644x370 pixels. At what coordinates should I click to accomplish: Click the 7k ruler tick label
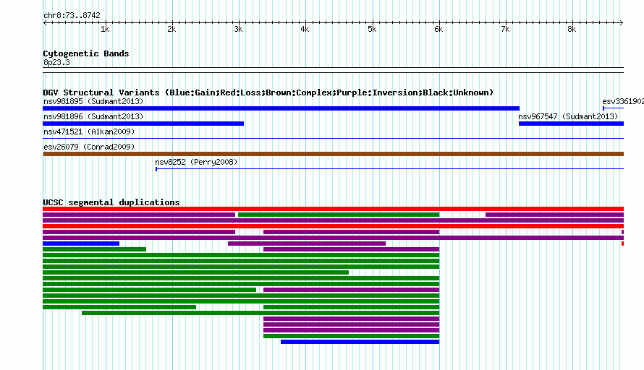coord(505,29)
